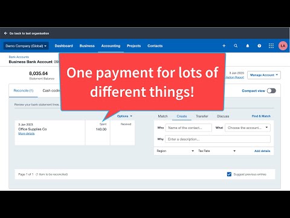This screenshot has width=290, height=218.
Task: Click the Office Supplies Co statement line
Action: pos(50,133)
